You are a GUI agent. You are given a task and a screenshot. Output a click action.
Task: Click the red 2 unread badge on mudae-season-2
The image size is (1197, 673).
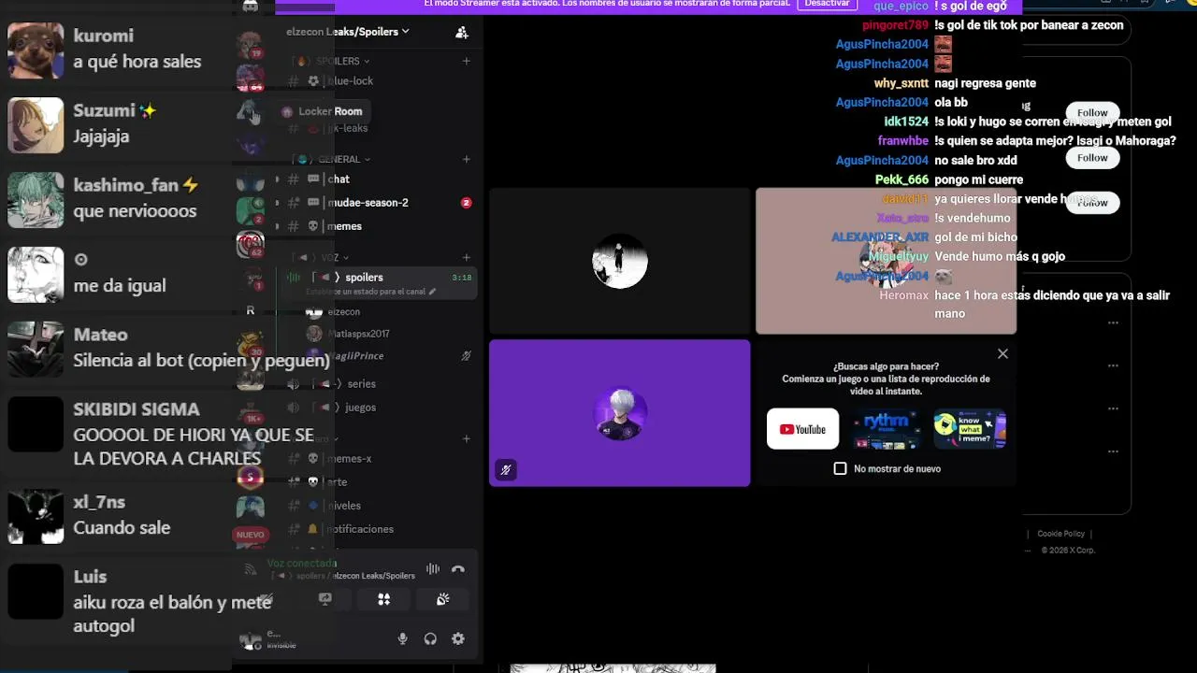[x=466, y=203]
